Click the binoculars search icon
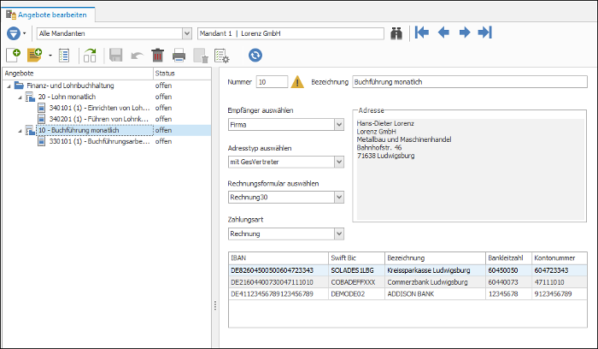Image resolution: width=598 pixels, height=349 pixels. pyautogui.click(x=396, y=33)
